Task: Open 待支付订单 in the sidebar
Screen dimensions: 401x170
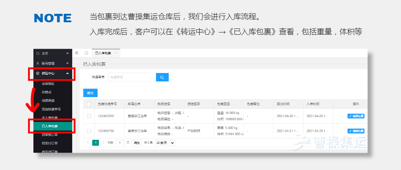Action: click(x=49, y=143)
